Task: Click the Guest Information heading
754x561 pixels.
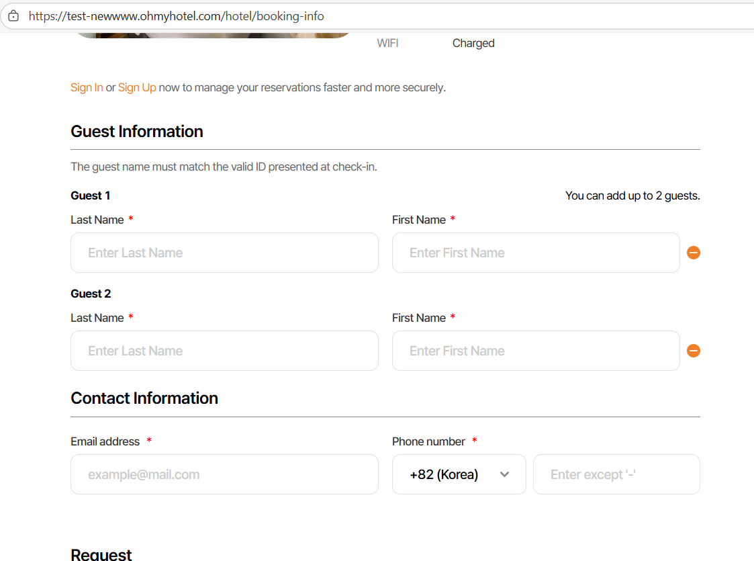Action: 137,132
